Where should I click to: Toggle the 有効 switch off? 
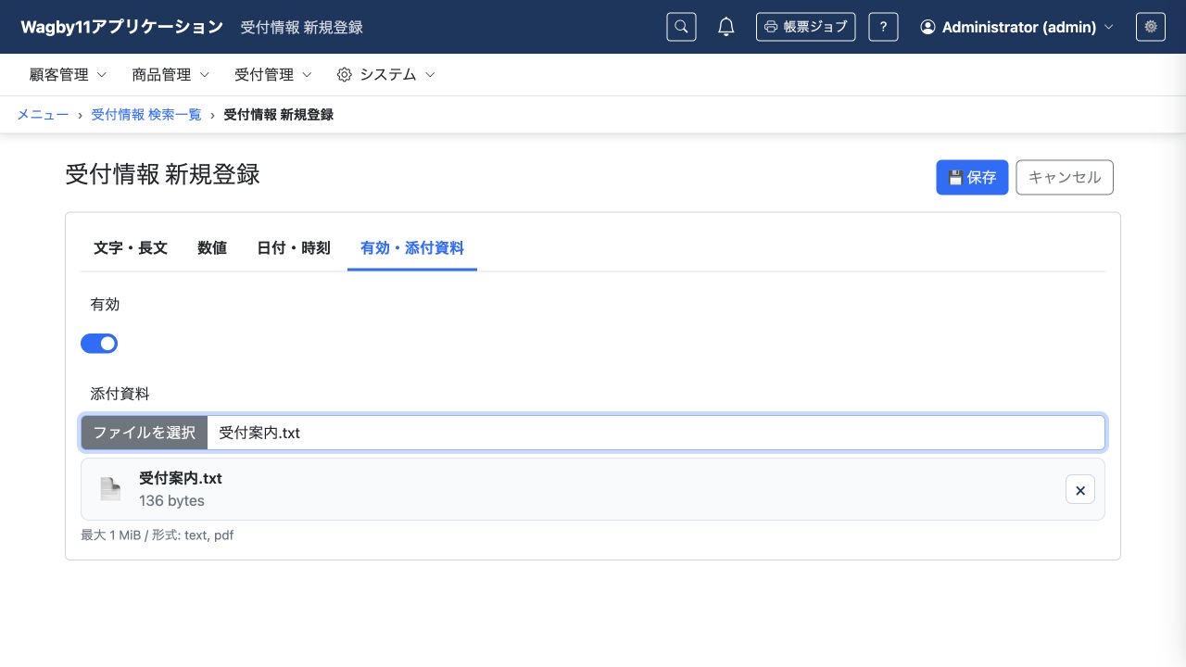point(99,344)
